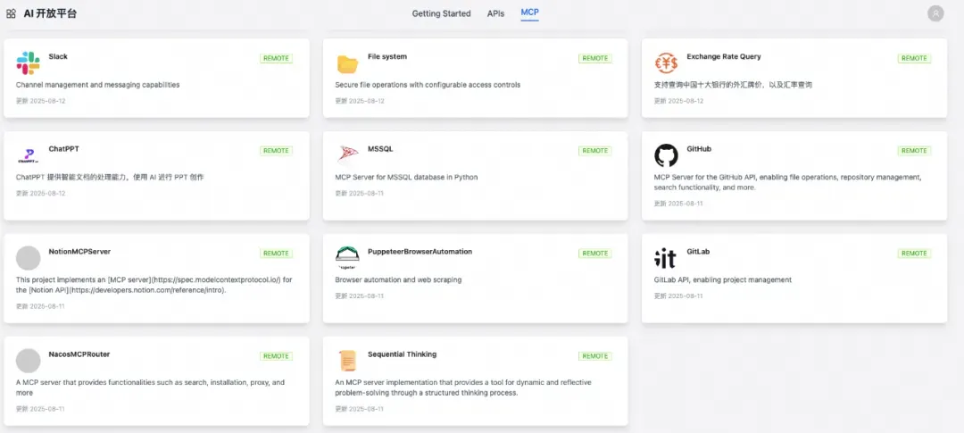Open the NacosMCPRouter title
This screenshot has height=433, width=964.
(79, 354)
